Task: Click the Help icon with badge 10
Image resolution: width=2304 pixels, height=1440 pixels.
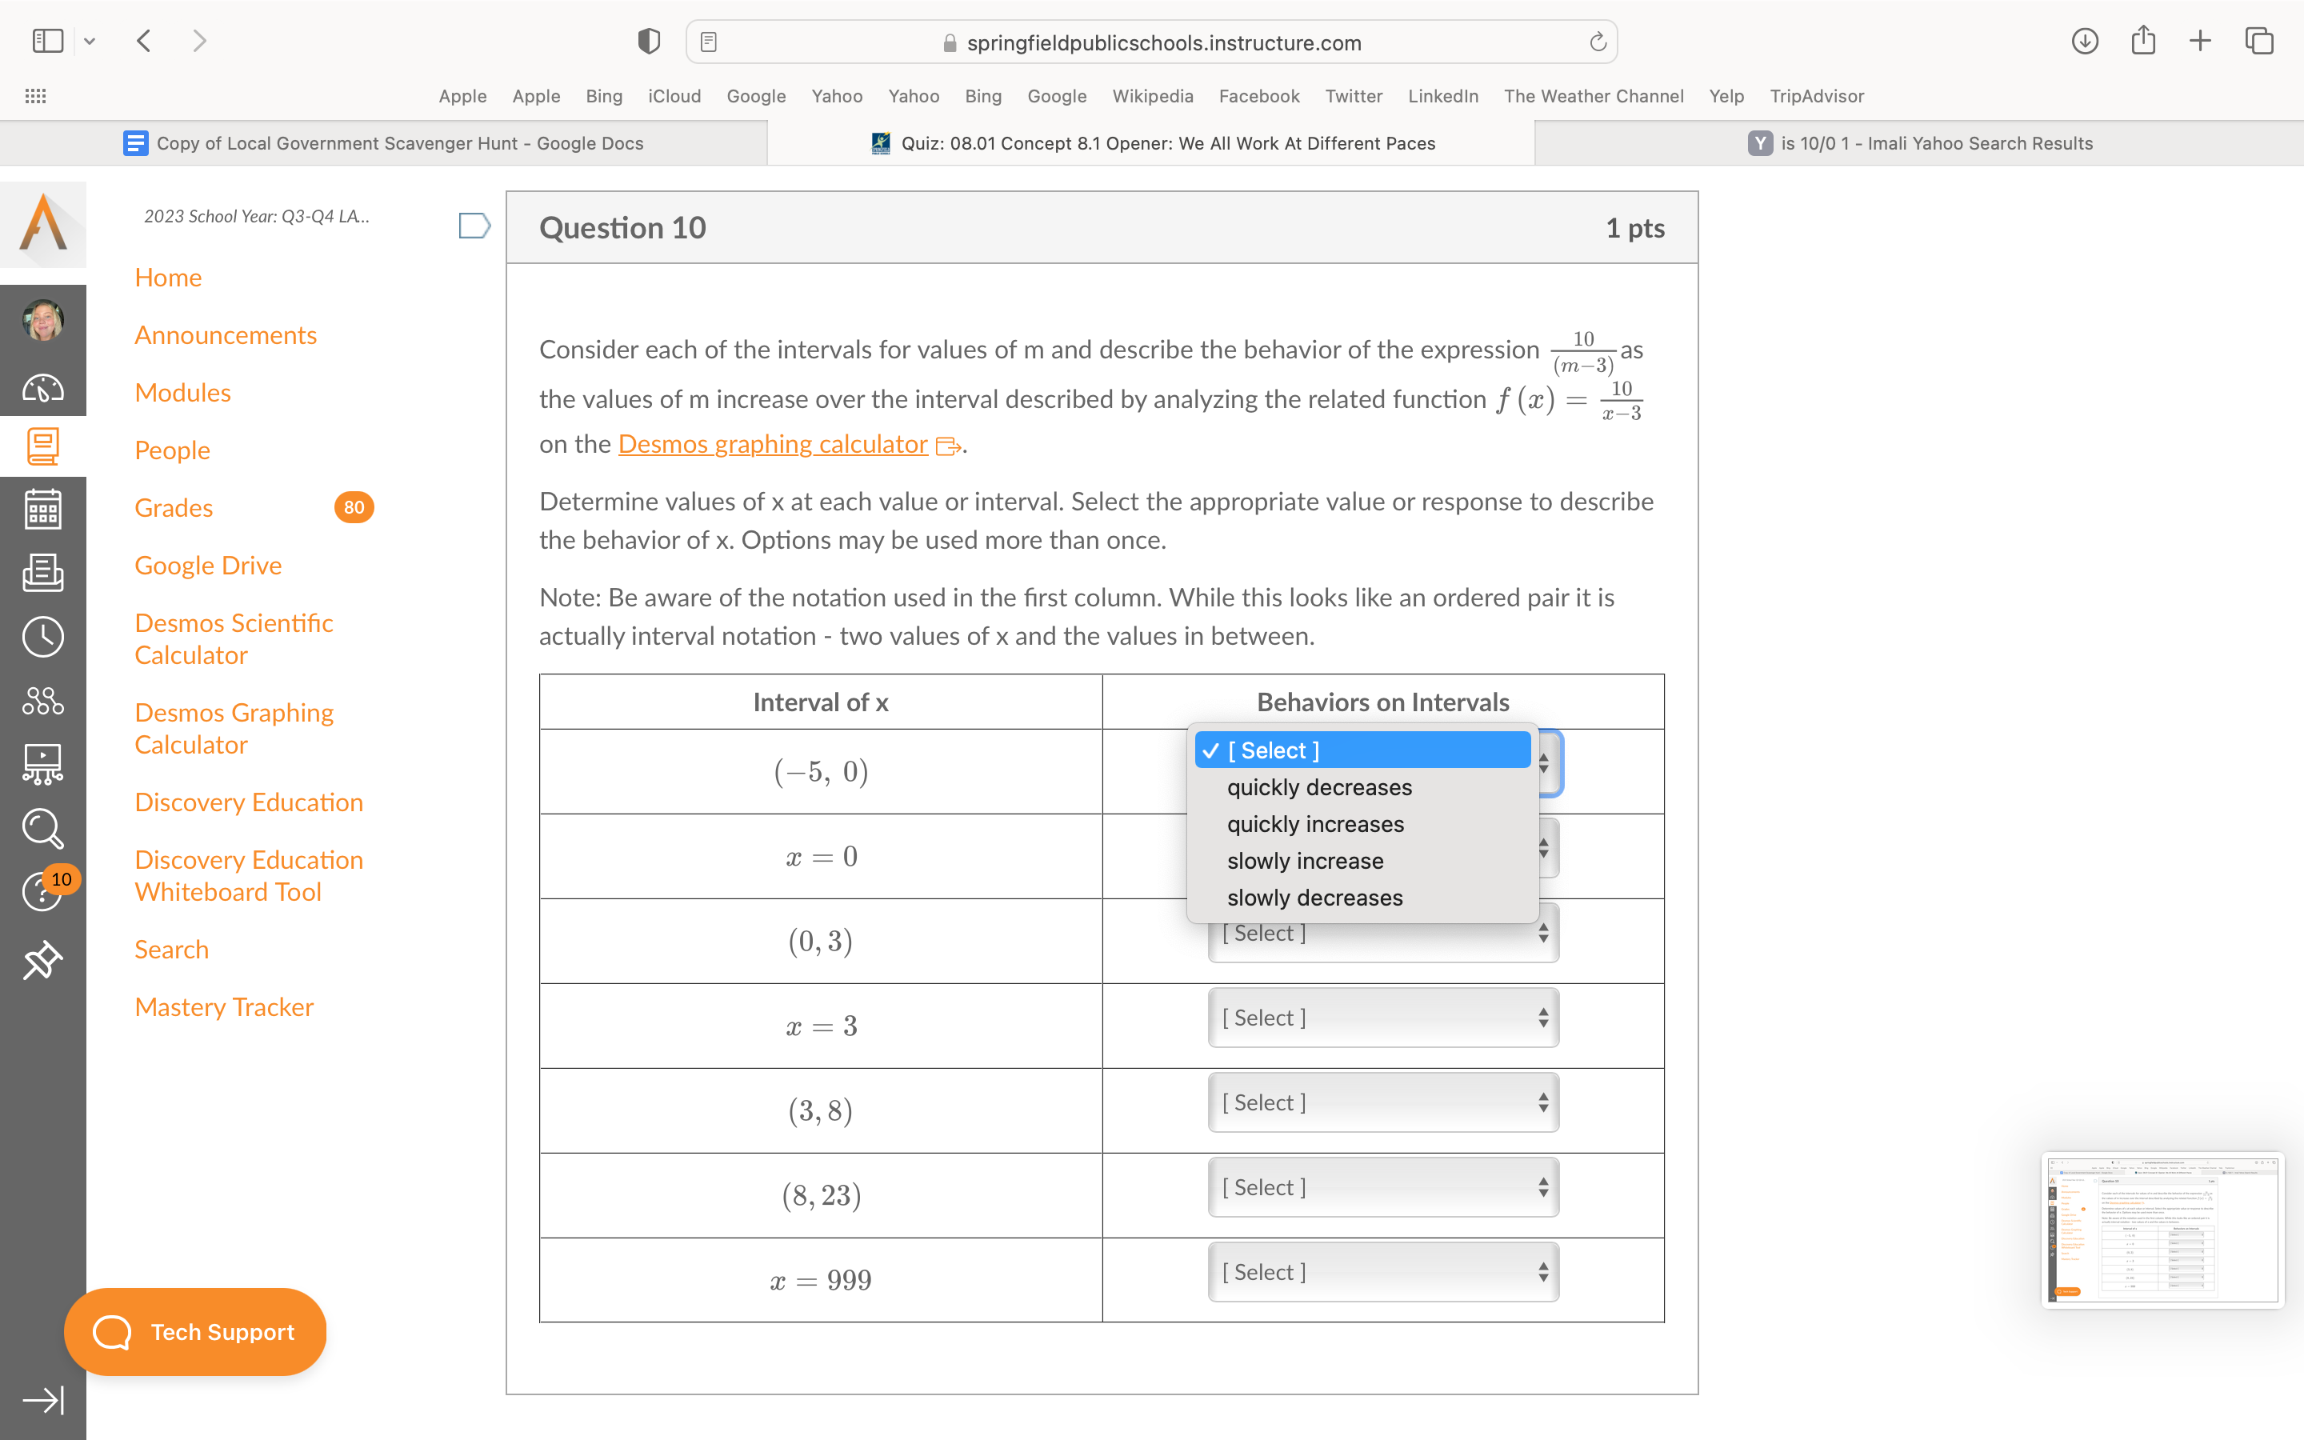Action: click(x=43, y=892)
